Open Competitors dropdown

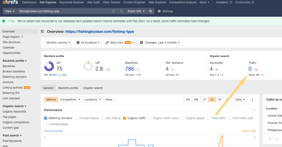[70, 100]
